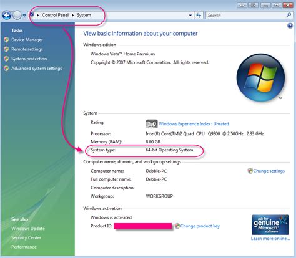Click the Tasks heading in the sidebar

point(17,31)
